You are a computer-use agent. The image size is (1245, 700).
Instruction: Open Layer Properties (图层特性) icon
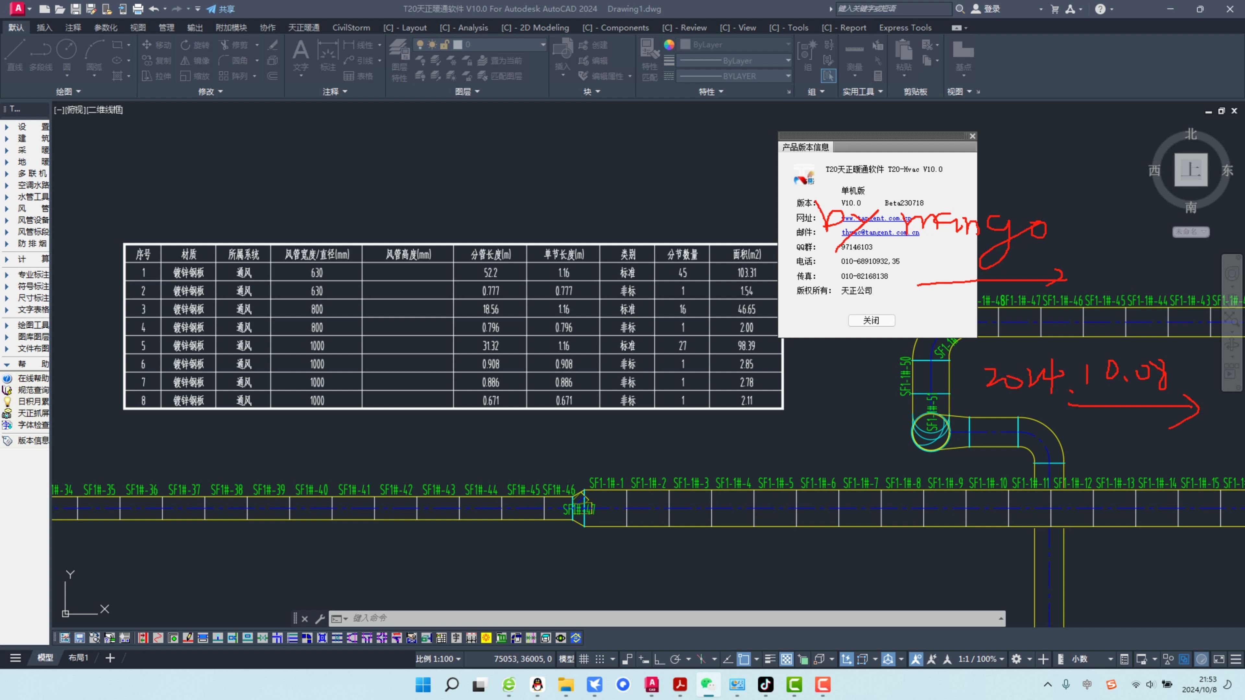click(399, 60)
